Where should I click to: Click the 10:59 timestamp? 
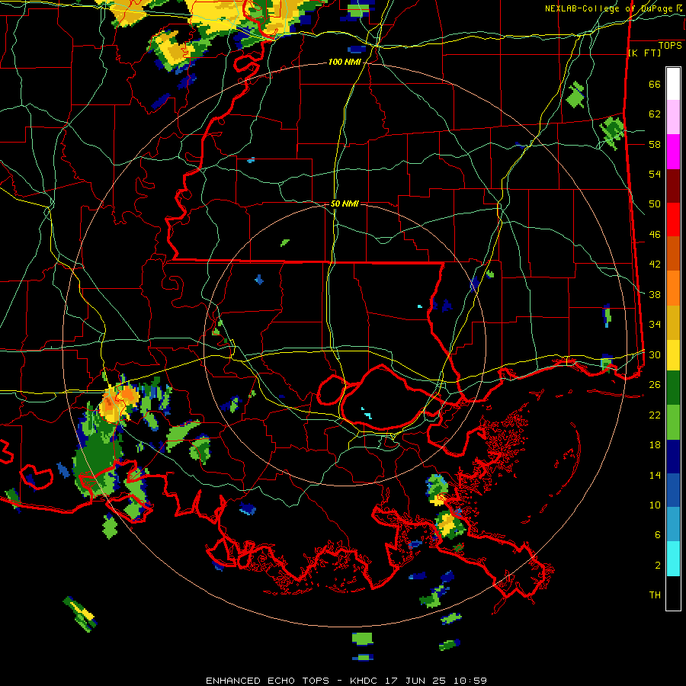tap(470, 681)
